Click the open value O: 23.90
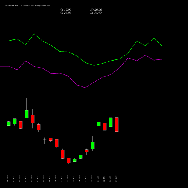The image size is (188, 188). click(x=66, y=13)
